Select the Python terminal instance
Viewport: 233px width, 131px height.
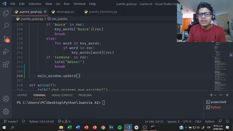pyautogui.click(x=214, y=107)
